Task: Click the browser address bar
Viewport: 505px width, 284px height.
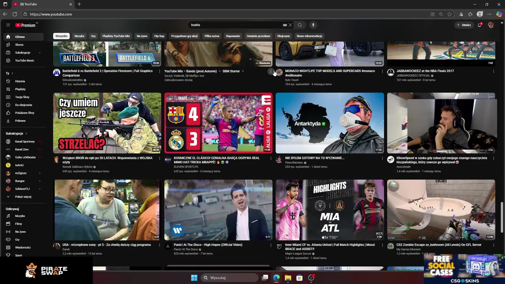Action: 229,14
